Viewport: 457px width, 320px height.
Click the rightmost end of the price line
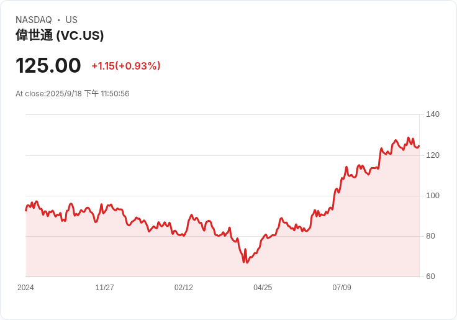pyautogui.click(x=419, y=146)
